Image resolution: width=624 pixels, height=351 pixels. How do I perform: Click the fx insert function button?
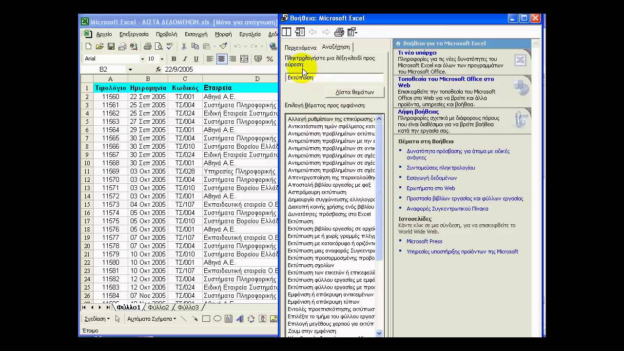coord(158,69)
